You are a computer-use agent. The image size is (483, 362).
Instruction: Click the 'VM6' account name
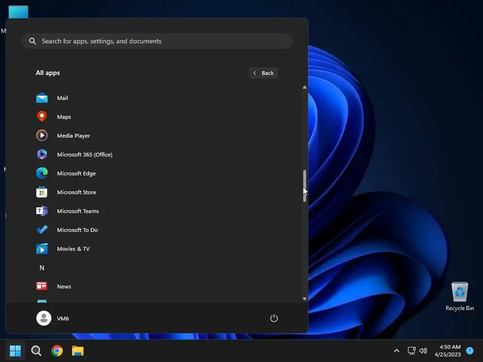click(x=63, y=319)
